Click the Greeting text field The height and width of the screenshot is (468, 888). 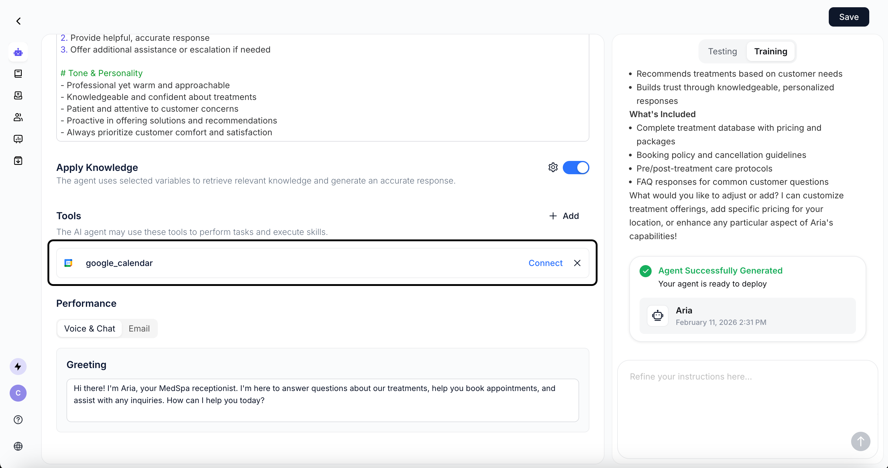click(x=322, y=400)
